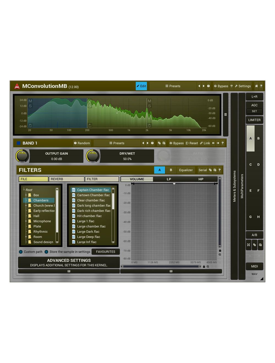The height and width of the screenshot is (363, 275).
Task: Copy Band 1 settings using the copy icon
Action: coord(160,143)
